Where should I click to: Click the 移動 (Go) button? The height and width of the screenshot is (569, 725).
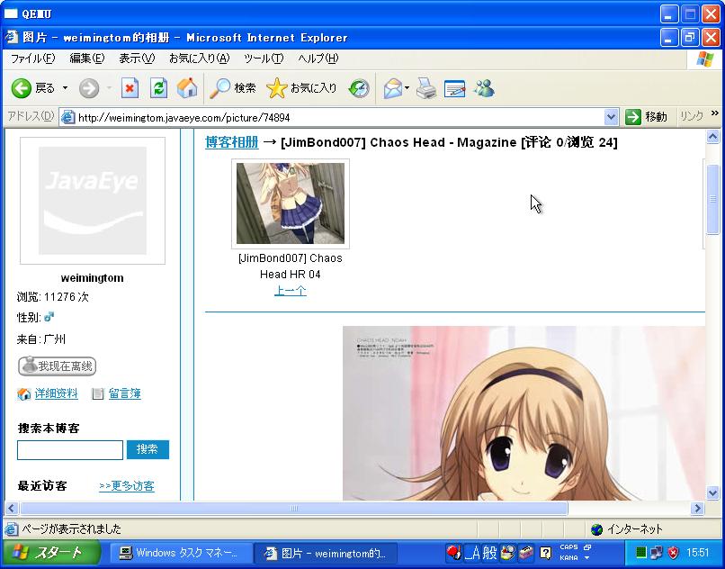coord(646,117)
